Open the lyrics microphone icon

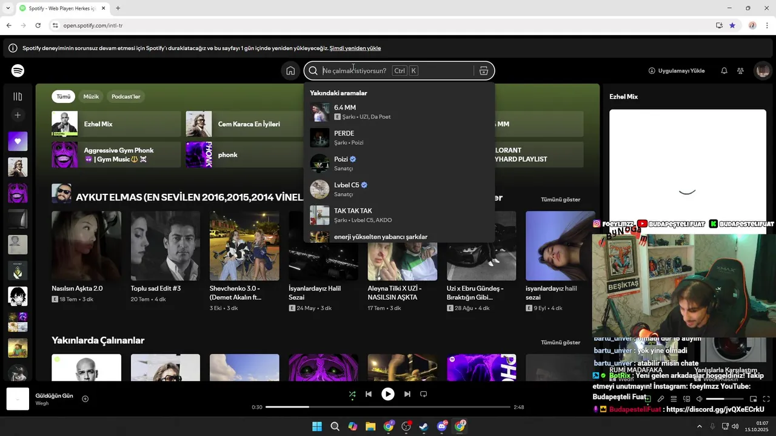click(x=661, y=399)
